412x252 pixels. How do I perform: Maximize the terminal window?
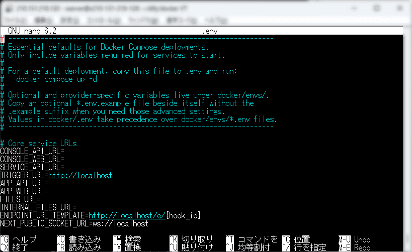coord(377,9)
